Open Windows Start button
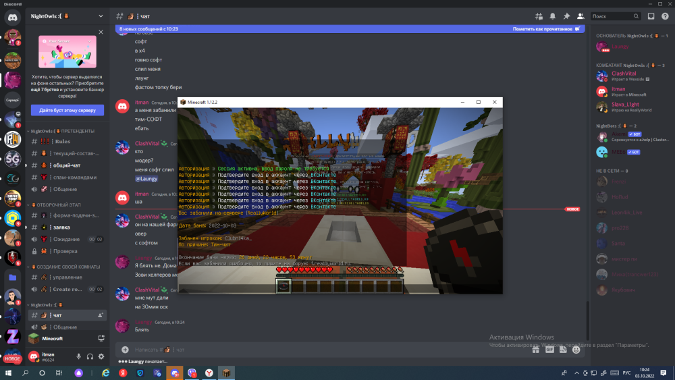 click(x=8, y=373)
